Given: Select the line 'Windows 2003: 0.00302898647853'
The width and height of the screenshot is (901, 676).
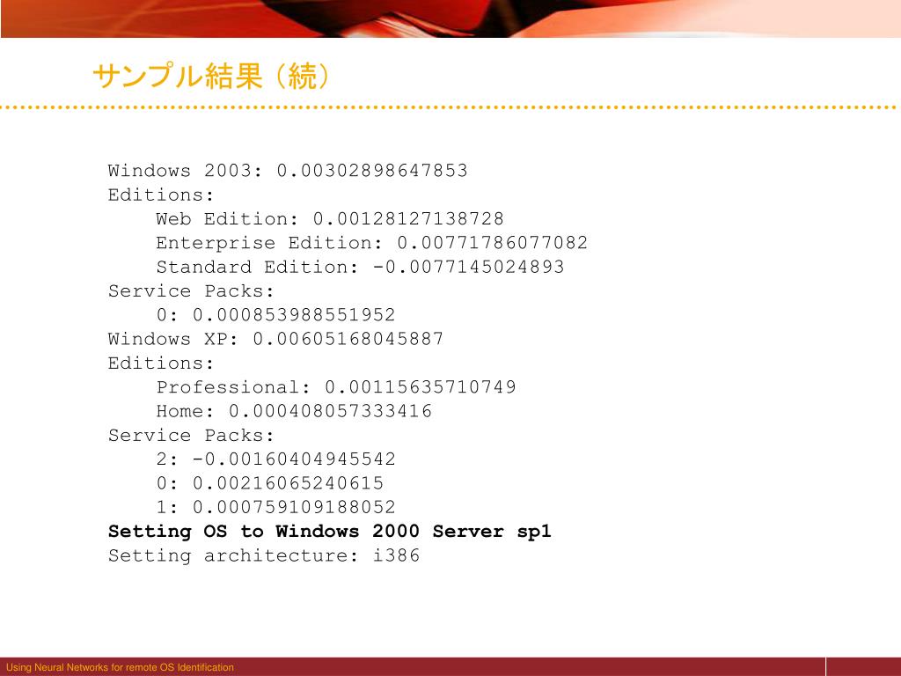Looking at the screenshot, I should (x=288, y=171).
